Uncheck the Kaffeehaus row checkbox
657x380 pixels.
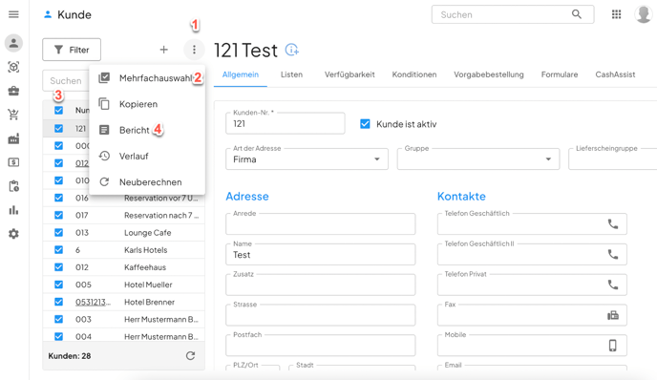click(x=58, y=267)
